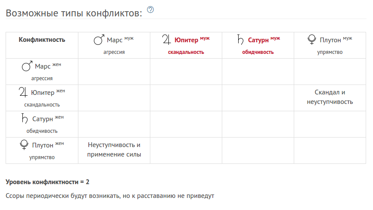Screen dimensions: 373x210
Task: Click агрессия under Марс жен
Action: coord(42,78)
